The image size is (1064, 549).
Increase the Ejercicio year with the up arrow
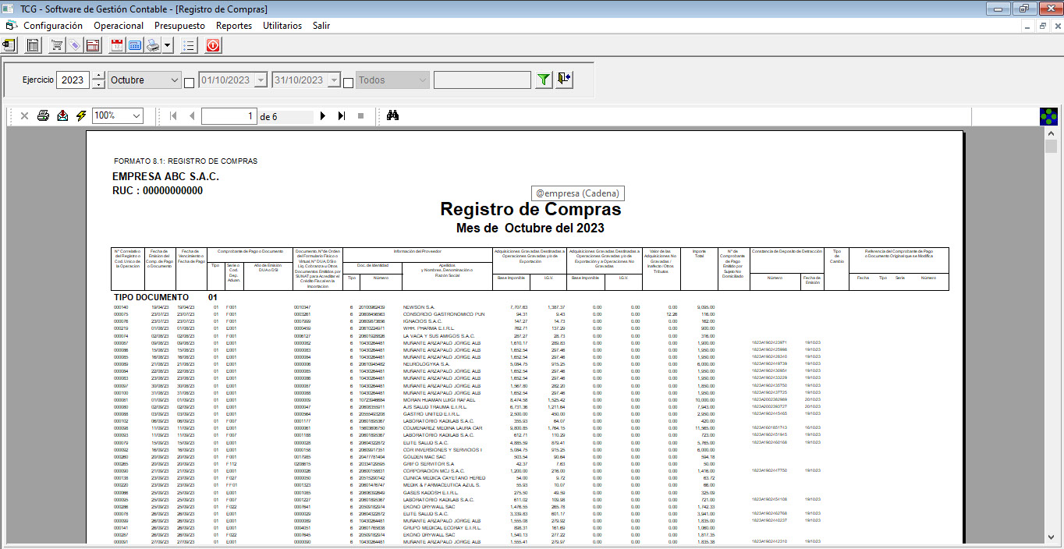click(98, 76)
